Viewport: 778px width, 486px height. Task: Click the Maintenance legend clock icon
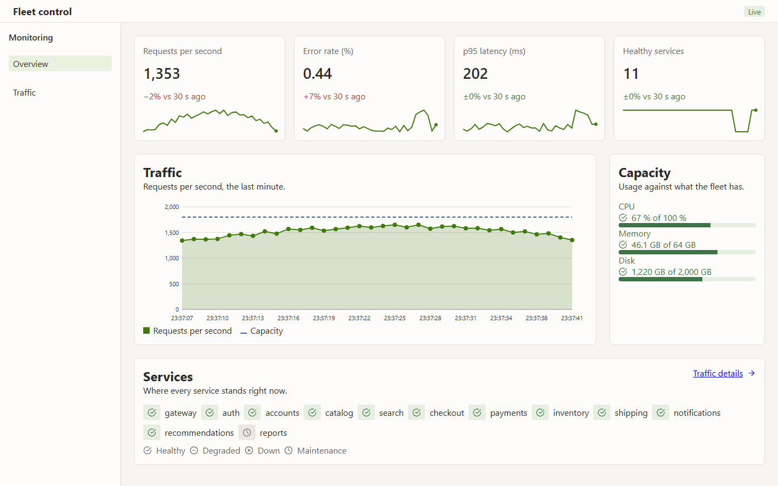(289, 450)
